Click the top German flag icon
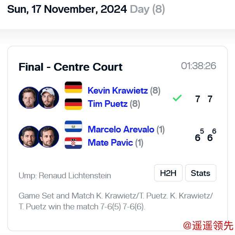This screenshot has height=235, width=235. (73, 87)
